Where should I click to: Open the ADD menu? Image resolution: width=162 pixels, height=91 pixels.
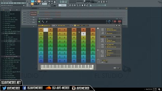click(7, 3)
